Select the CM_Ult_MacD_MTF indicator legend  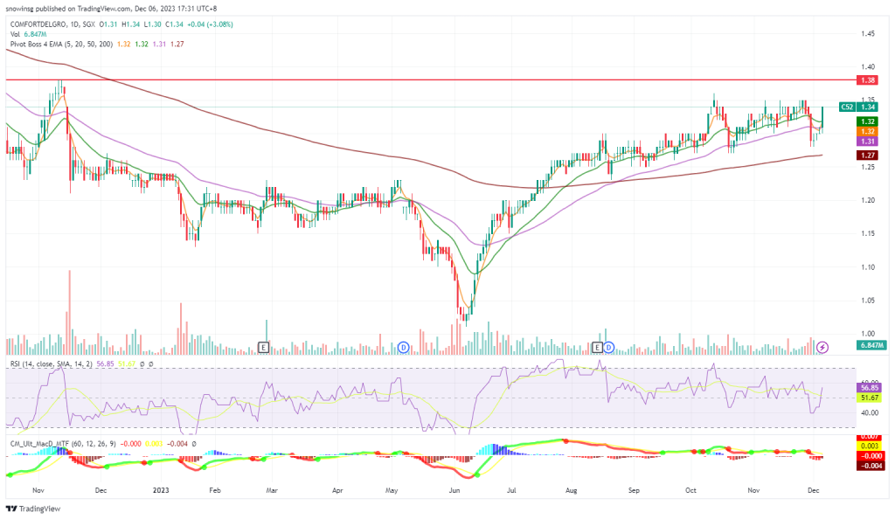pyautogui.click(x=63, y=443)
